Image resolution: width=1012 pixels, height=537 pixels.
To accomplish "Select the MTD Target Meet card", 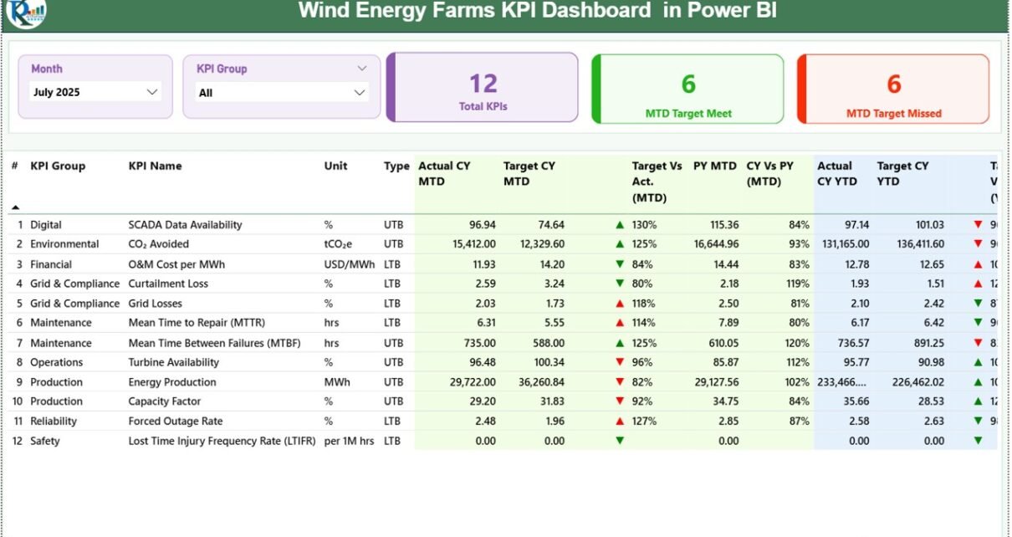I will (x=687, y=89).
